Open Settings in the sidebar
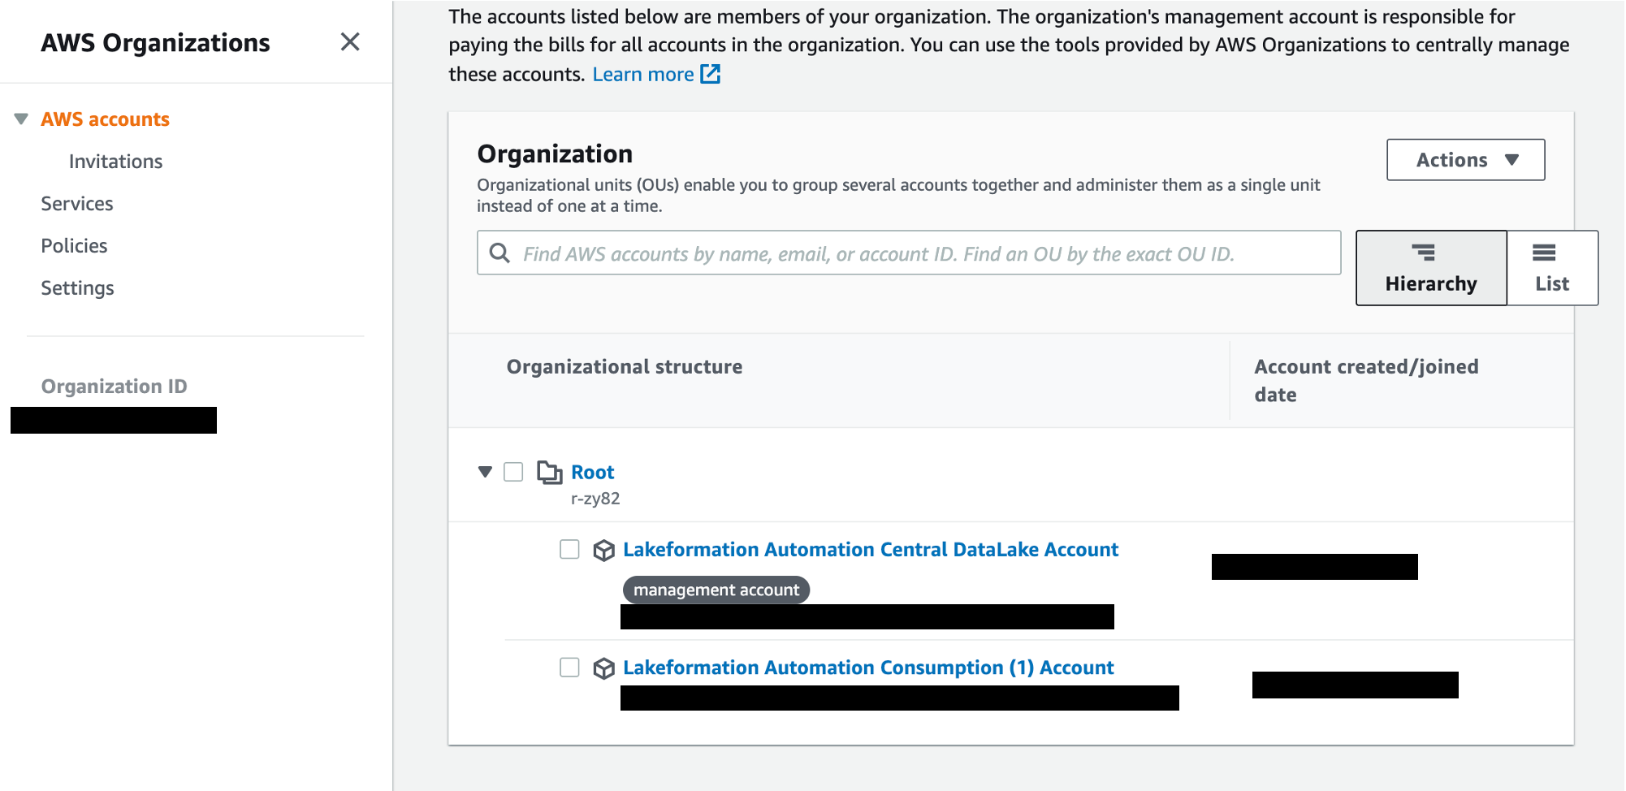 (x=77, y=288)
